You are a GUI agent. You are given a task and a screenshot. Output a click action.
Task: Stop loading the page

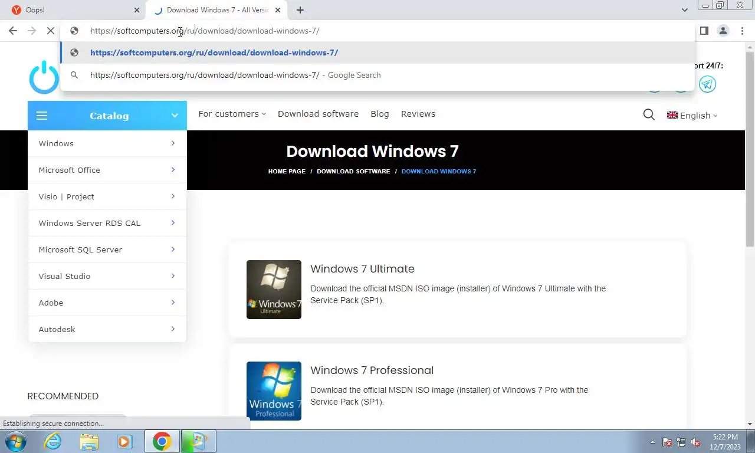(51, 31)
